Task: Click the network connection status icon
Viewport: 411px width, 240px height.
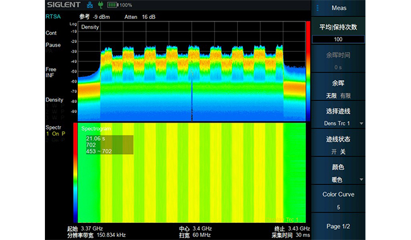Action: 90,4
